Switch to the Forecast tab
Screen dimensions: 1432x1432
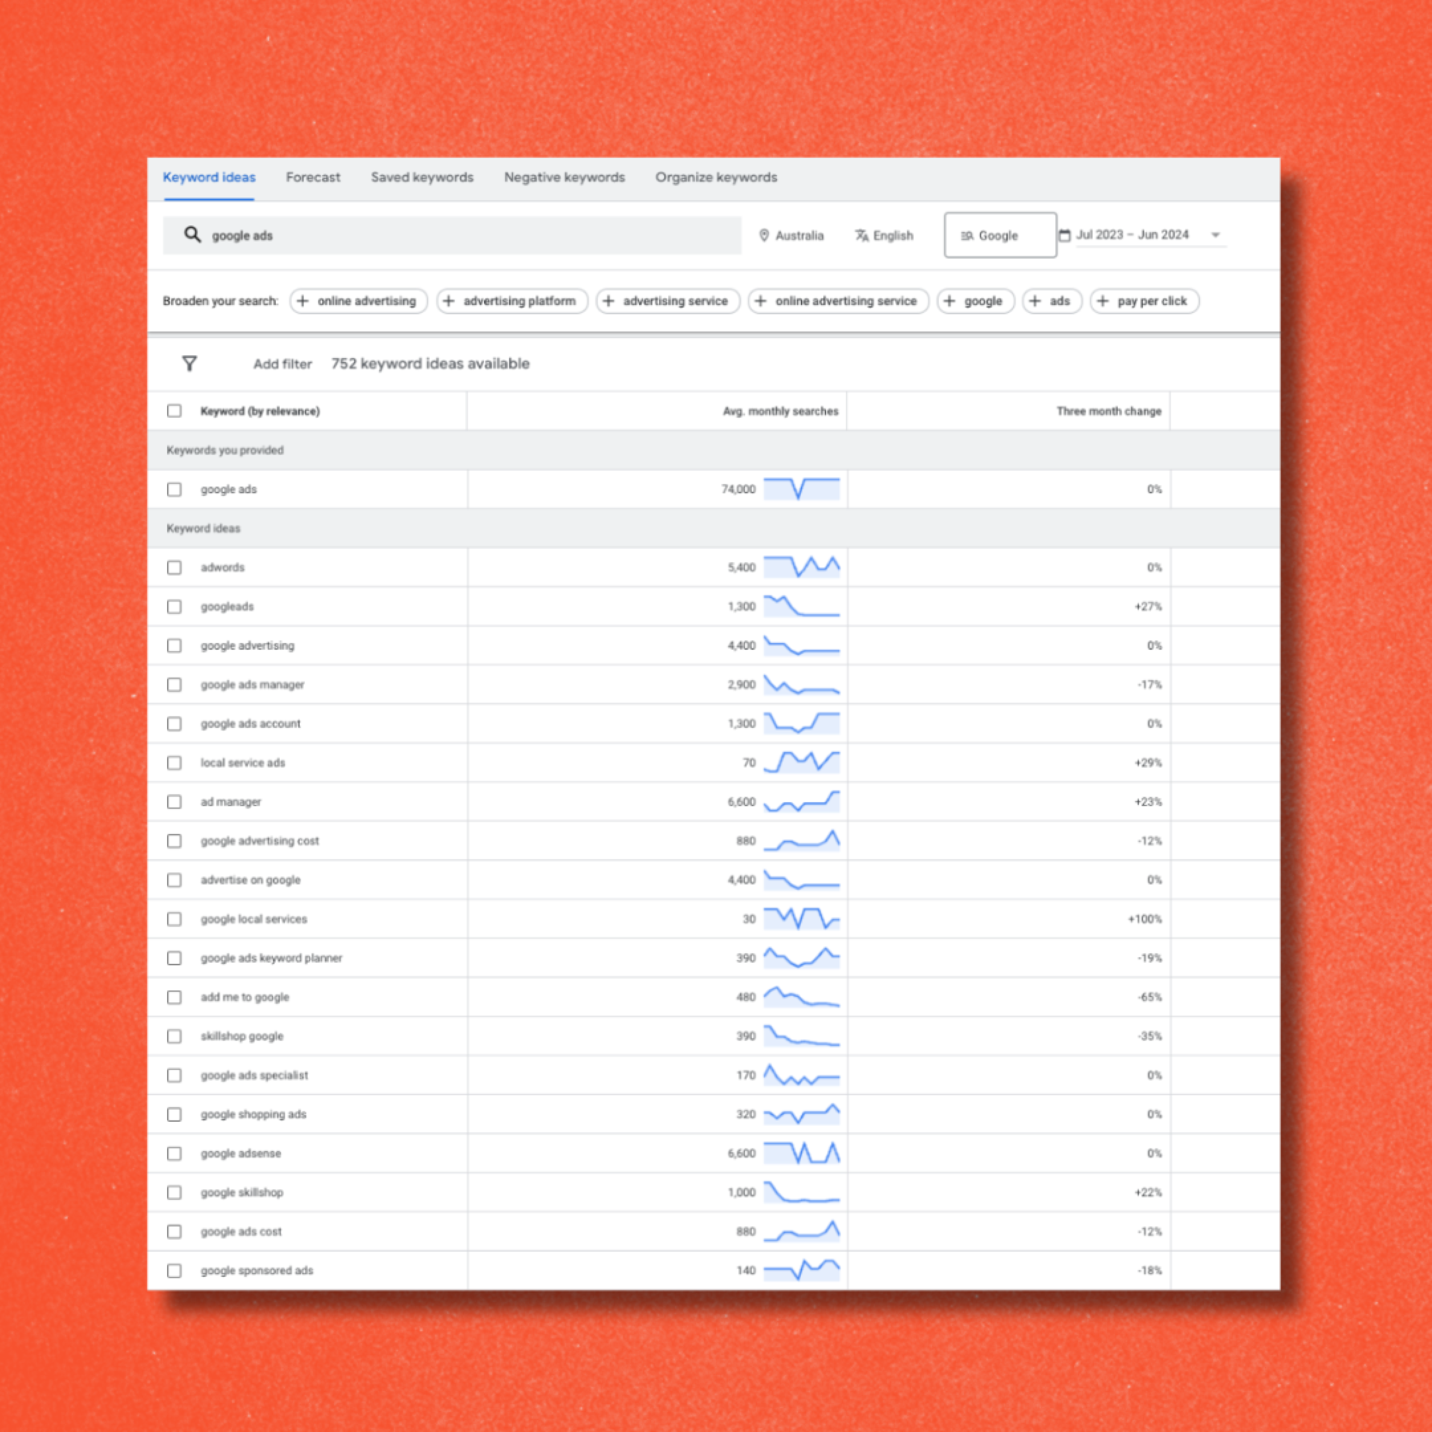(x=313, y=177)
